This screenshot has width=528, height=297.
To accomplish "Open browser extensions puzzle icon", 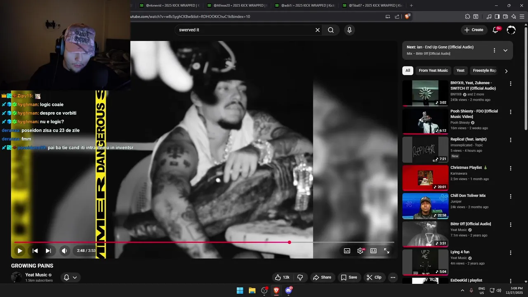I will coord(467,16).
